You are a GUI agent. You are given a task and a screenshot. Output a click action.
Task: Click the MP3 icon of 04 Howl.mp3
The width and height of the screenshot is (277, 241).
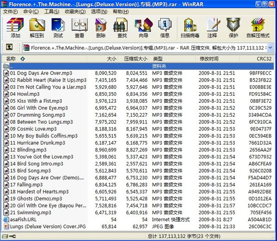click(x=6, y=94)
